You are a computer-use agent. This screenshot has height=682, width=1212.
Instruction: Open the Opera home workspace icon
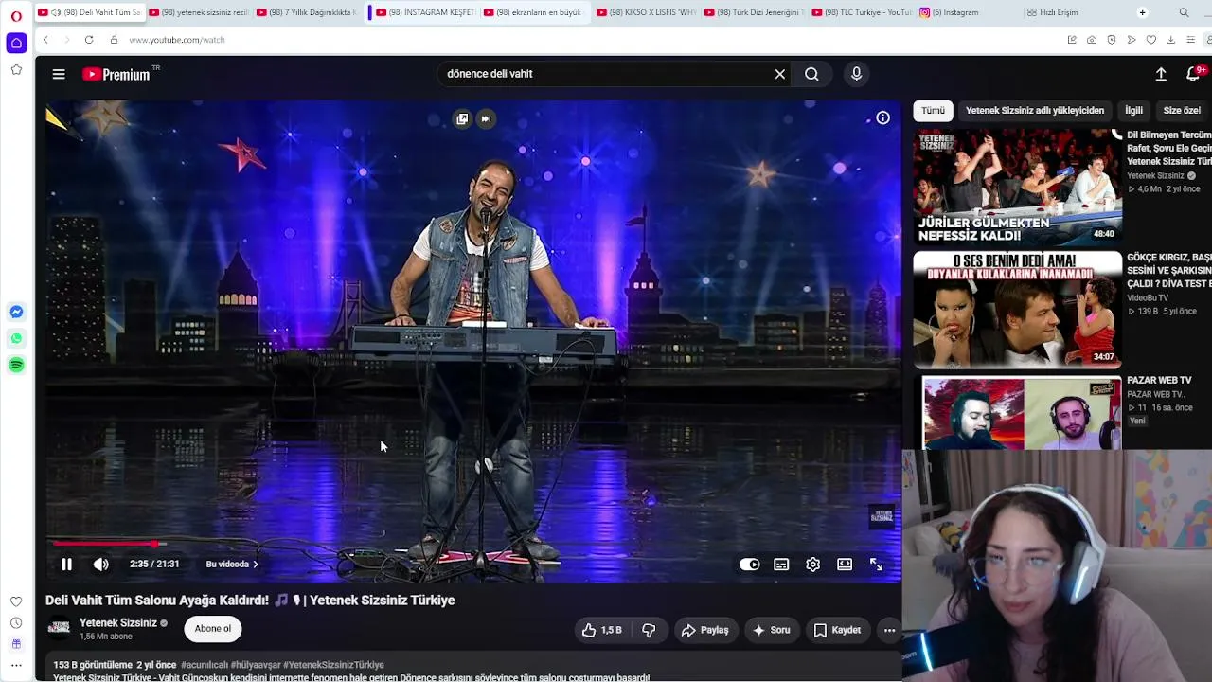(x=16, y=44)
